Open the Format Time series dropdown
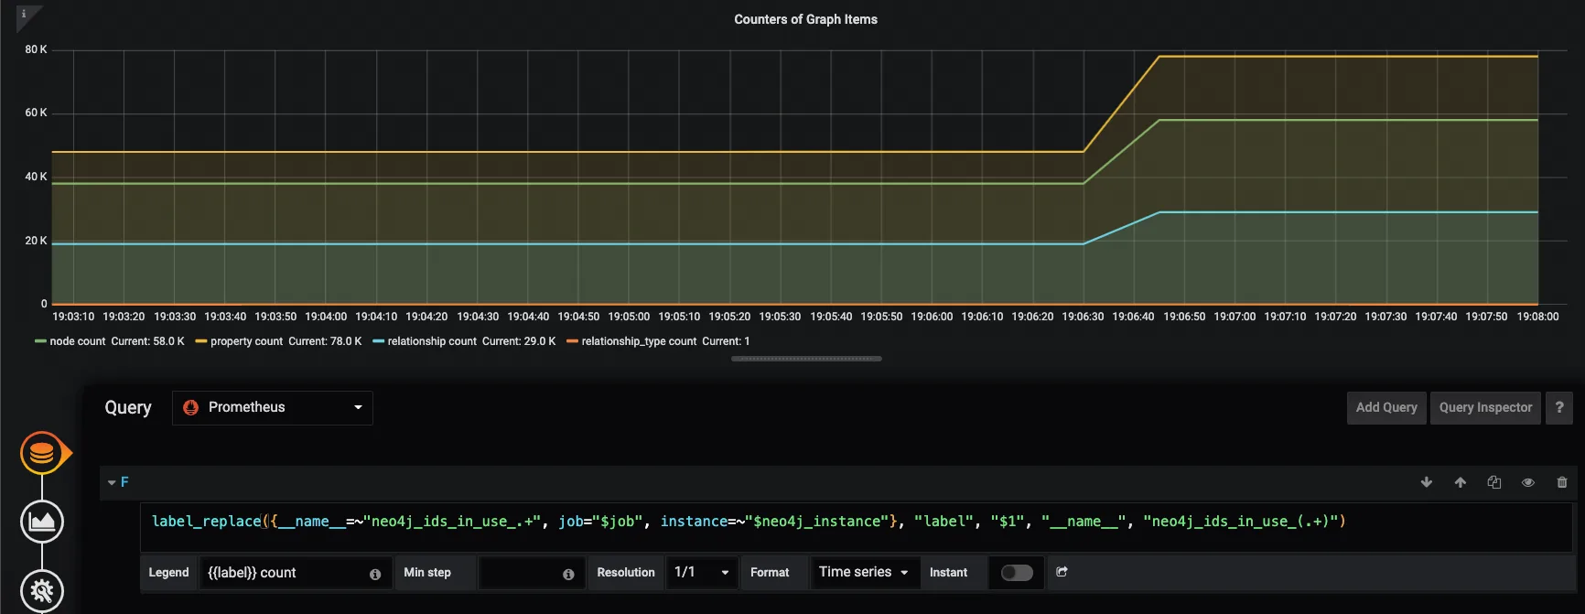The width and height of the screenshot is (1585, 614). point(865,573)
